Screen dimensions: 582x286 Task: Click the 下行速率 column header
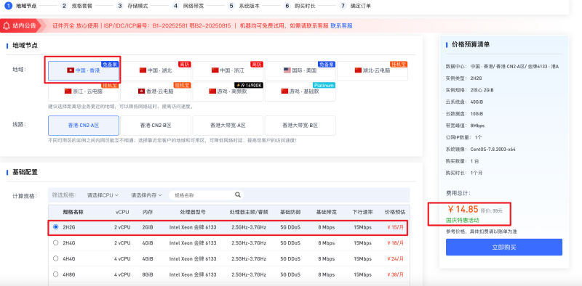tap(362, 212)
